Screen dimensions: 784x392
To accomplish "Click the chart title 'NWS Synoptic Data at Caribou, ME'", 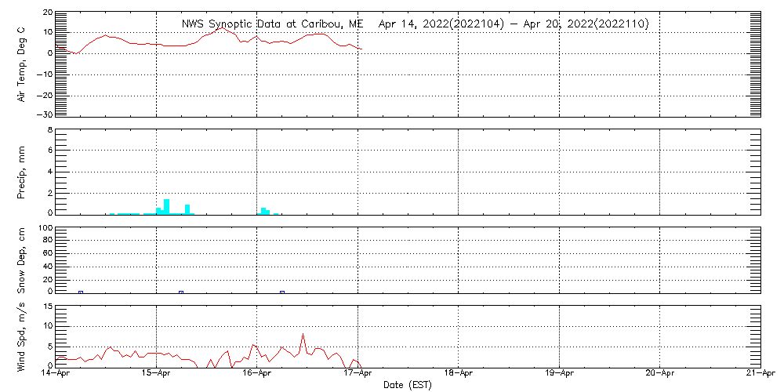I will tap(273, 24).
